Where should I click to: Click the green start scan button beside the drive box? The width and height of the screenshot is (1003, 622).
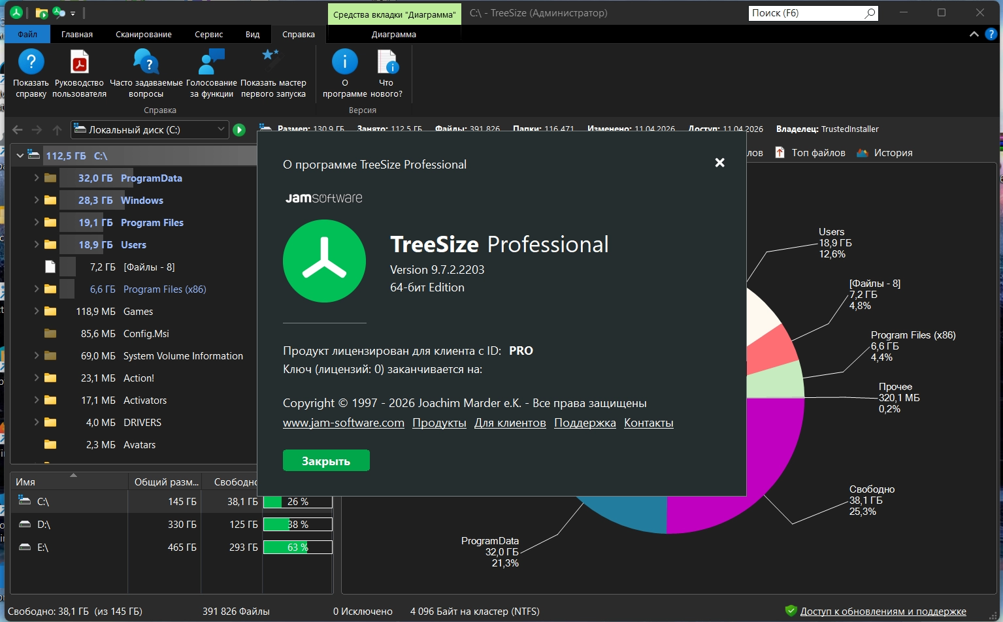coord(239,130)
